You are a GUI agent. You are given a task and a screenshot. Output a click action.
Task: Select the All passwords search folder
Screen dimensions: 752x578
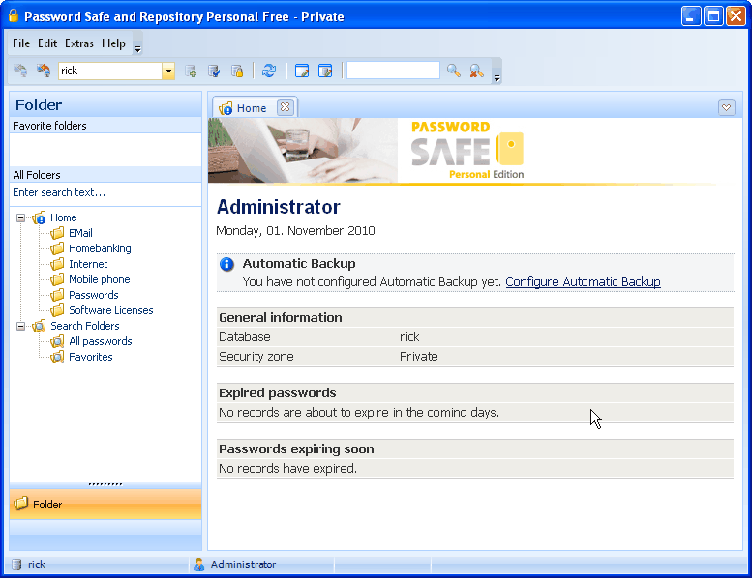[101, 341]
